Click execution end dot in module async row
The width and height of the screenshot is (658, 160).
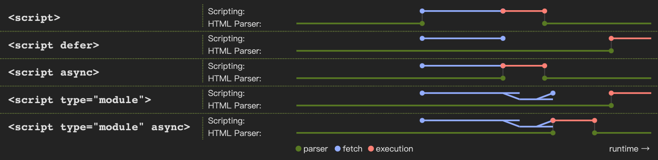coord(595,120)
